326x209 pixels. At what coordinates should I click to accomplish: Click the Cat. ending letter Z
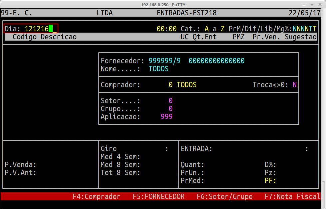coord(223,29)
